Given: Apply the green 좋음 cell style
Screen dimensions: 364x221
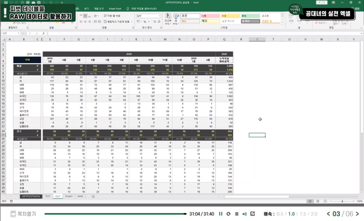Looking at the screenshot, I should click(251, 16).
